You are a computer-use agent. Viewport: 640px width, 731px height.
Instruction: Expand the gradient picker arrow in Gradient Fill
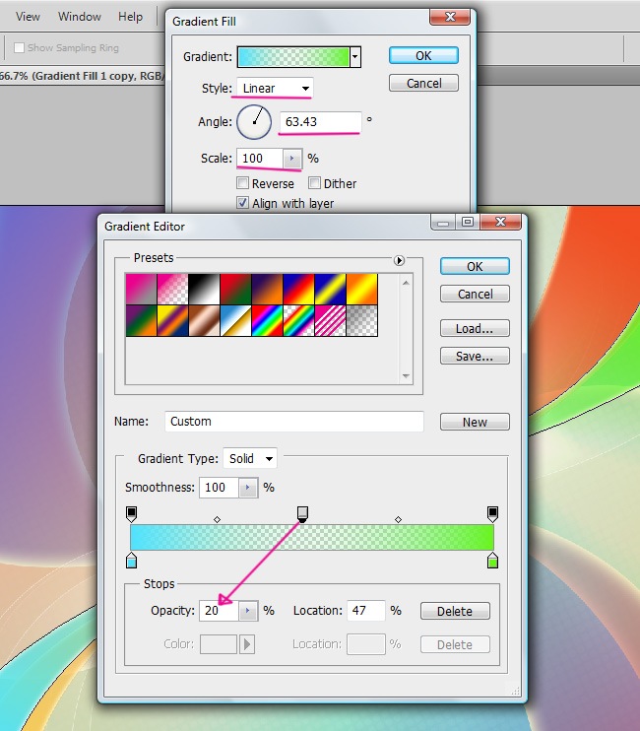[x=355, y=56]
